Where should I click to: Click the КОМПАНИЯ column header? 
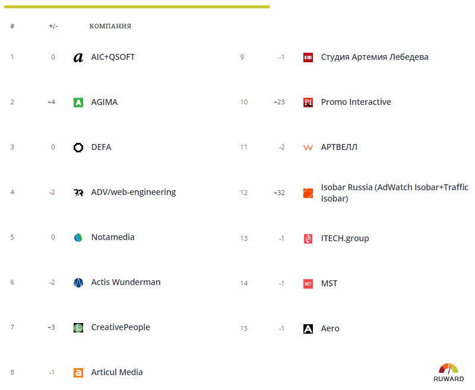pos(110,26)
